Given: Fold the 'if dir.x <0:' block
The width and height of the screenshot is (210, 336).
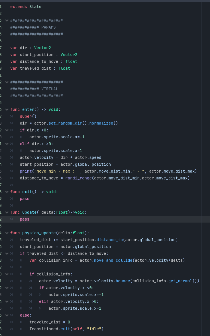Looking at the screenshot, I should pos(7,130).
